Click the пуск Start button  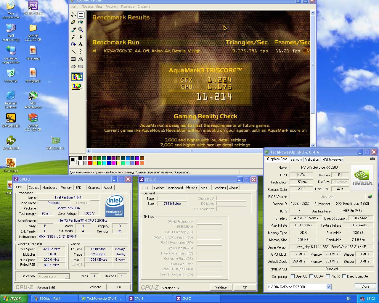tap(14, 299)
